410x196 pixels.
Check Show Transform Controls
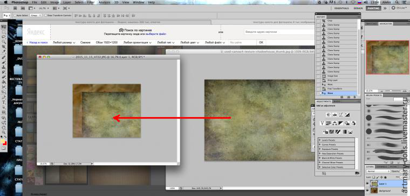46,16
